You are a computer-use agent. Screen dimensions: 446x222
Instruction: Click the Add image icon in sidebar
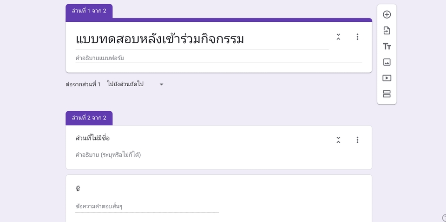[x=387, y=62]
